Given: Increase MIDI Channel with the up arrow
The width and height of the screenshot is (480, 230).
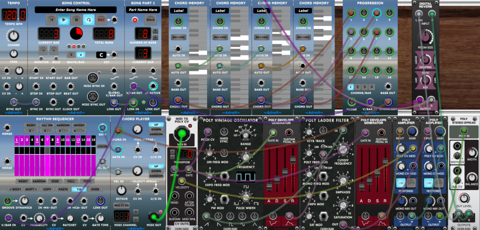Looking at the screenshot, I should (136, 212).
